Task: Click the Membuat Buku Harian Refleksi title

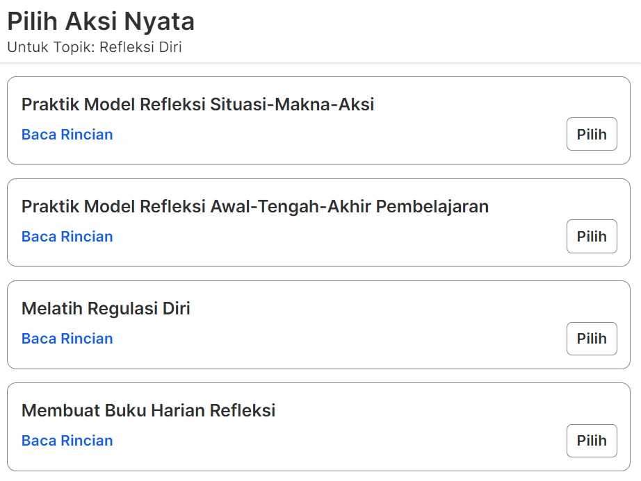Action: click(148, 411)
